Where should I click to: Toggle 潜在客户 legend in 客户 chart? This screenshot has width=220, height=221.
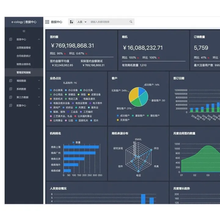(153, 116)
